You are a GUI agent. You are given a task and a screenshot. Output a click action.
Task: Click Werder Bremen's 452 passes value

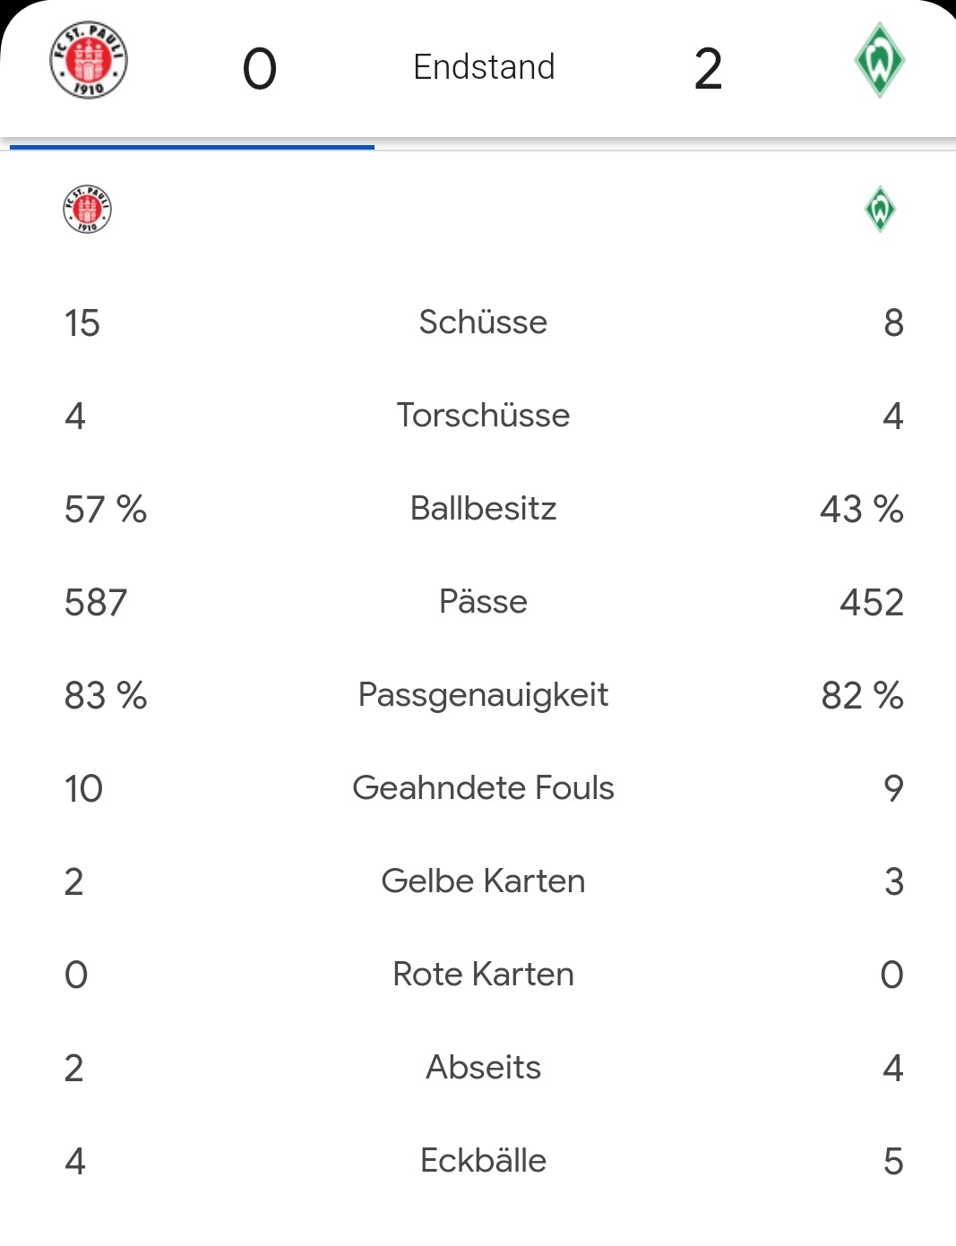[871, 603]
